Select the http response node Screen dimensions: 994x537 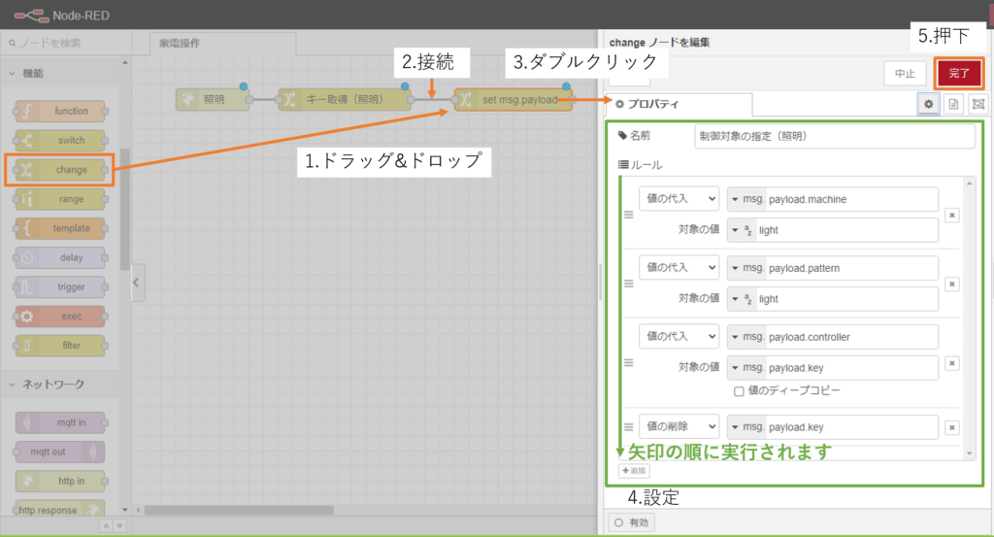point(60,509)
